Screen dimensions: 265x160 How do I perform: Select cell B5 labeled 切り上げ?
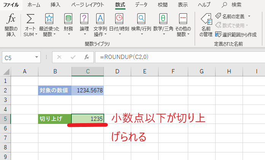[55, 119]
